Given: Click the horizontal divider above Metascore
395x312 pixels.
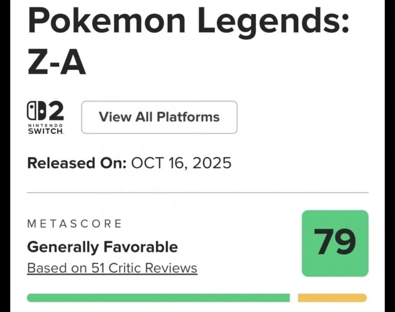Looking at the screenshot, I should 197,192.
